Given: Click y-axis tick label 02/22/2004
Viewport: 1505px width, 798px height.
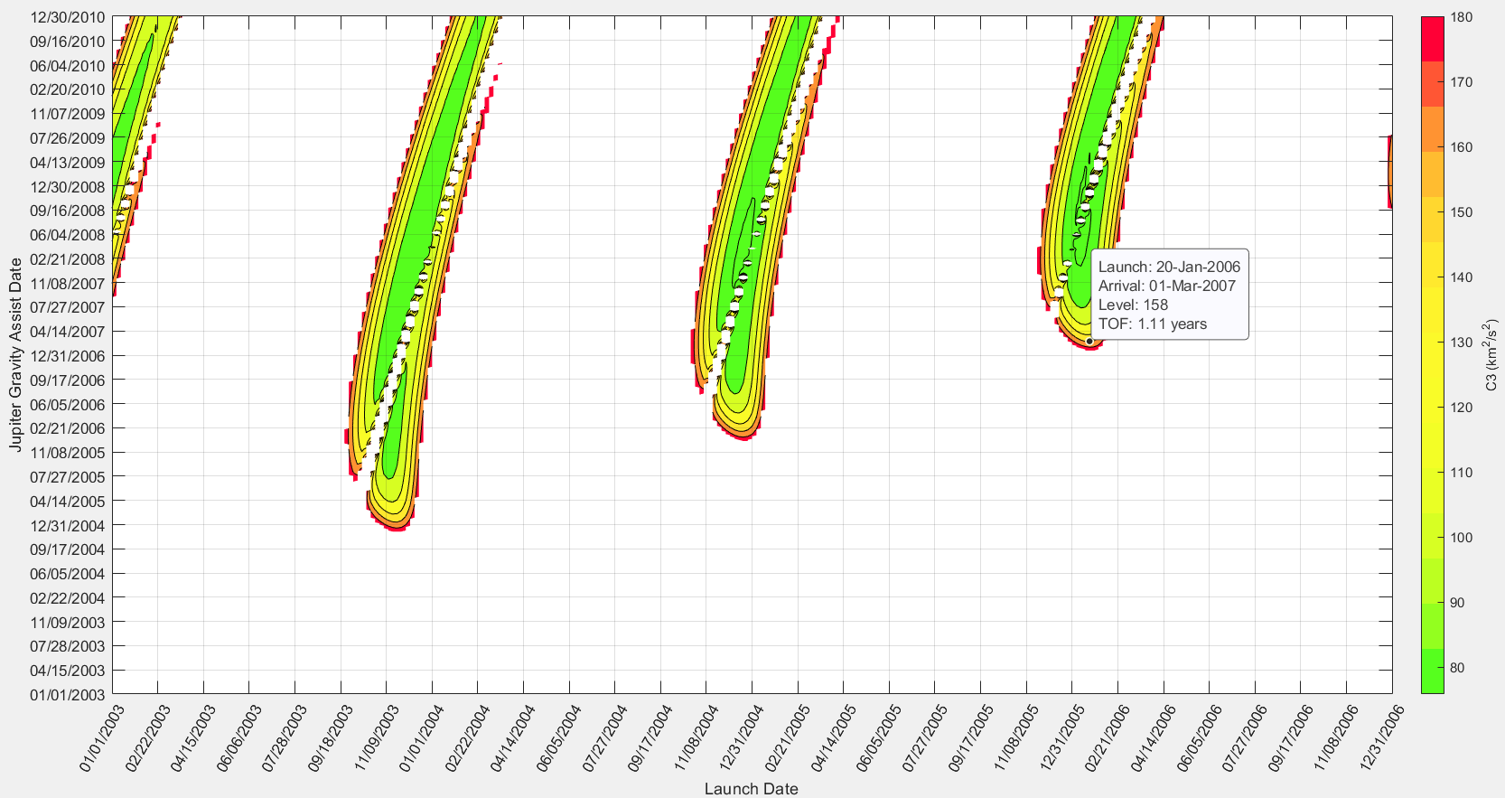Looking at the screenshot, I should click(x=68, y=598).
